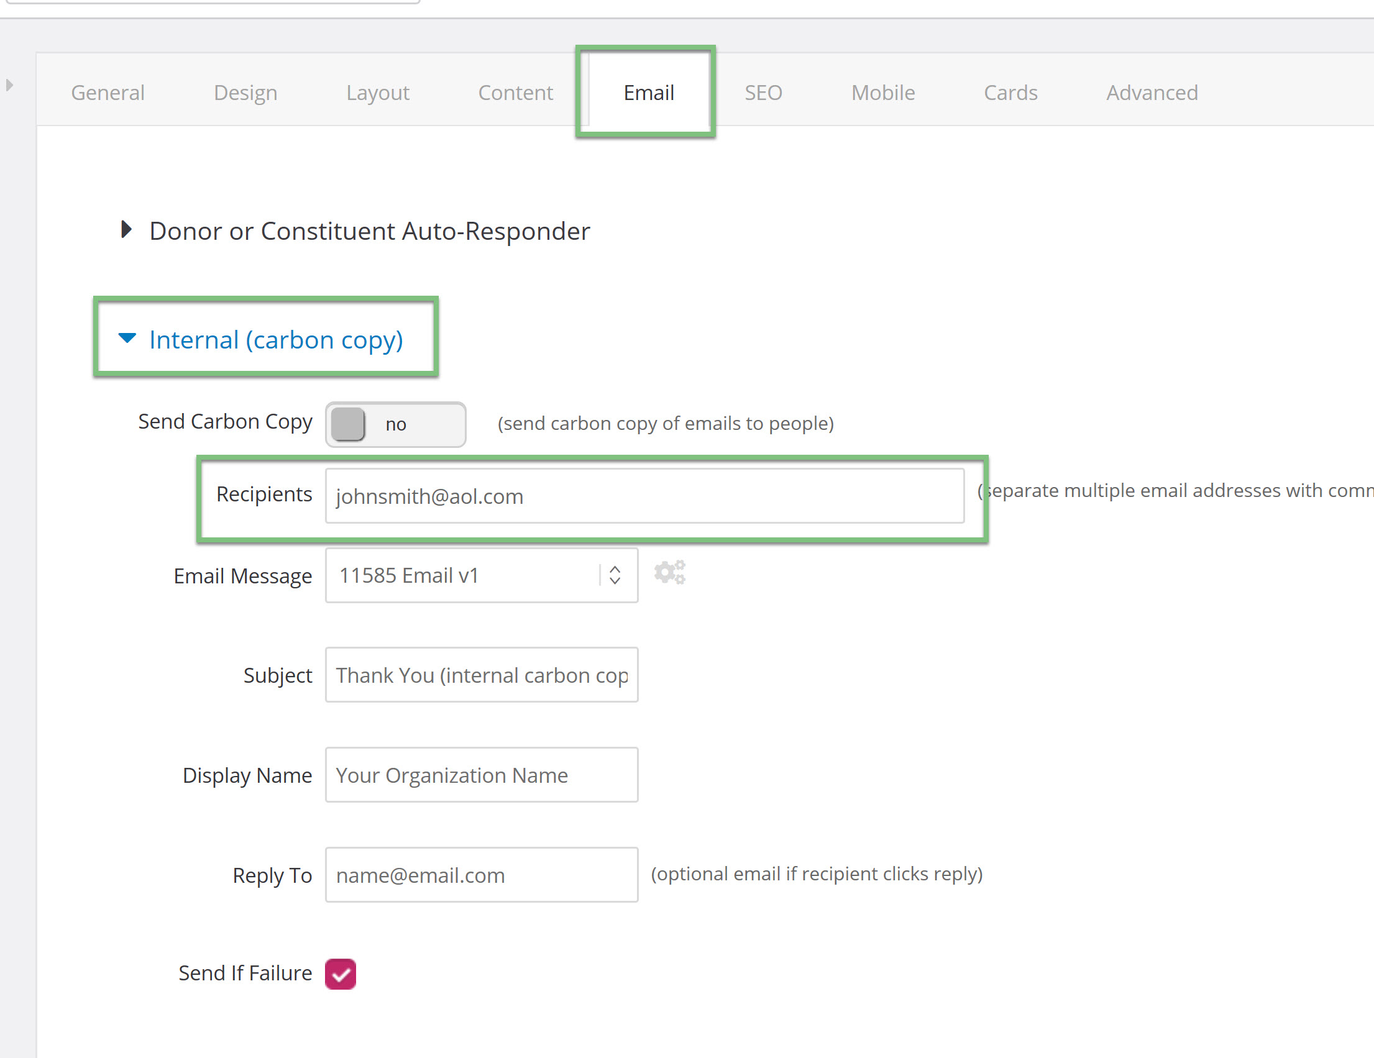Go to the Advanced tab

click(x=1152, y=93)
